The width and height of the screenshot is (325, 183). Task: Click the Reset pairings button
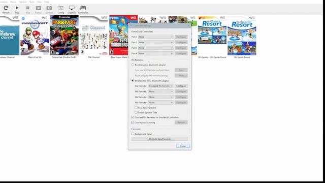point(181,76)
